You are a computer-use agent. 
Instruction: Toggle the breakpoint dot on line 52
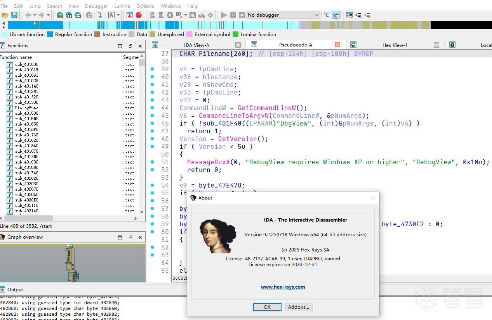point(152,170)
